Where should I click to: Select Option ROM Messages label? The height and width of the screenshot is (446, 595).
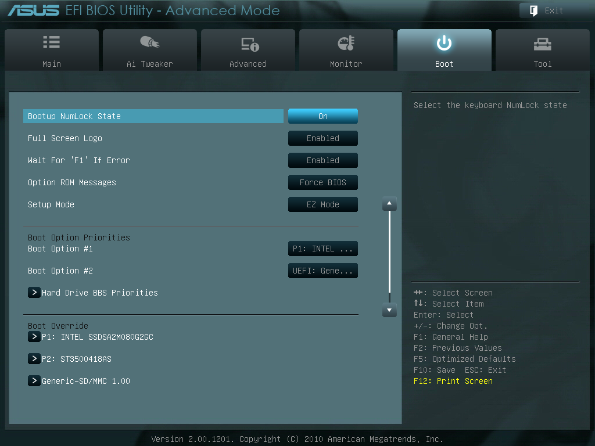(x=71, y=182)
